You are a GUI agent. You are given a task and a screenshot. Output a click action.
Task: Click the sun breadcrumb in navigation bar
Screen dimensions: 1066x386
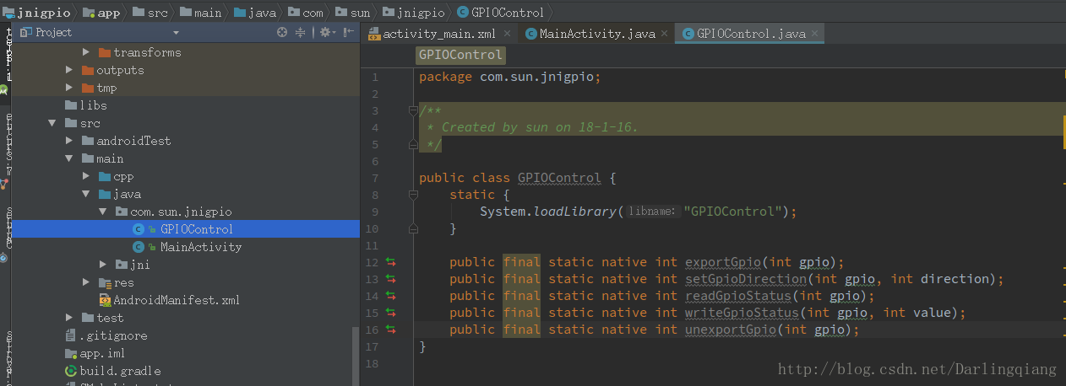(353, 13)
